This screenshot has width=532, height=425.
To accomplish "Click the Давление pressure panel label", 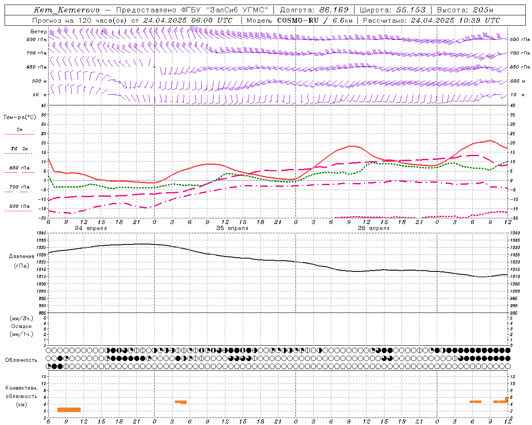I will coord(22,256).
